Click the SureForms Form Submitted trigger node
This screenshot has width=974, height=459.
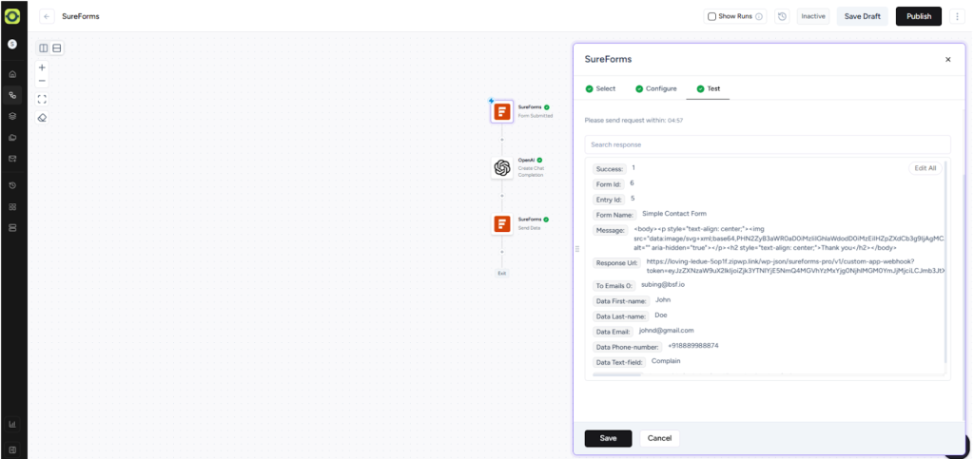coord(502,111)
